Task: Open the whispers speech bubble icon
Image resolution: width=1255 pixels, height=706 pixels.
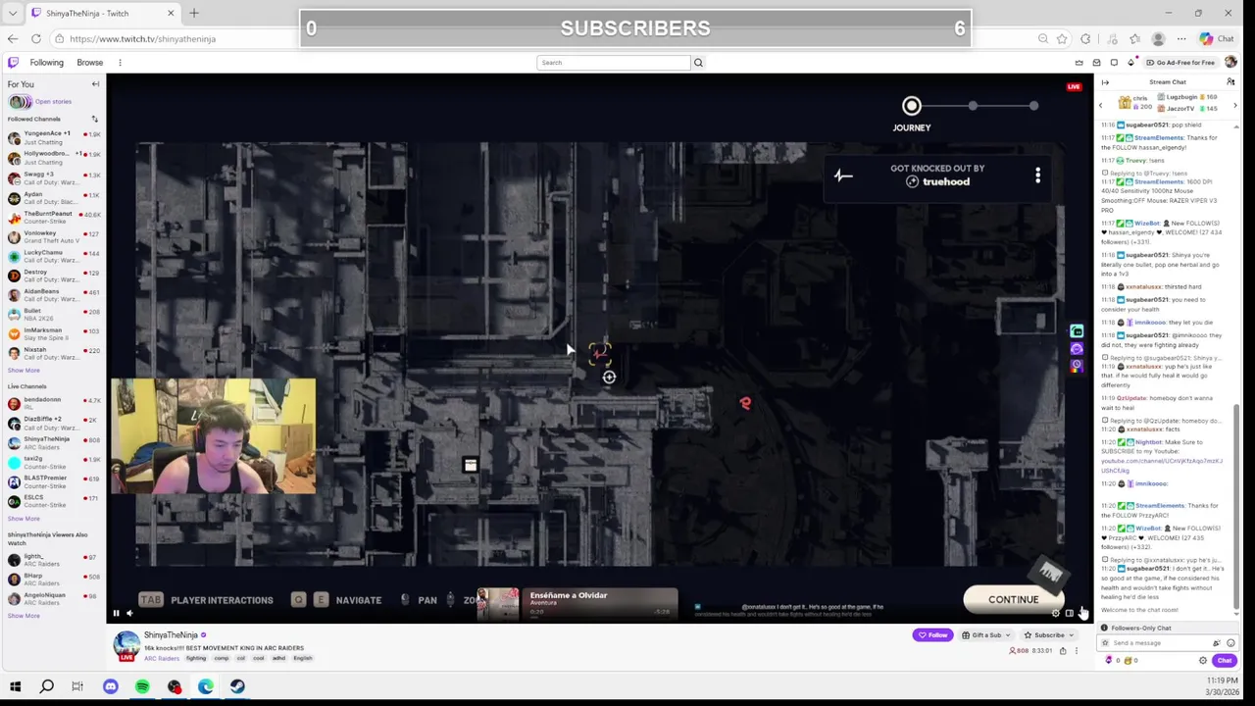Action: 1114,62
